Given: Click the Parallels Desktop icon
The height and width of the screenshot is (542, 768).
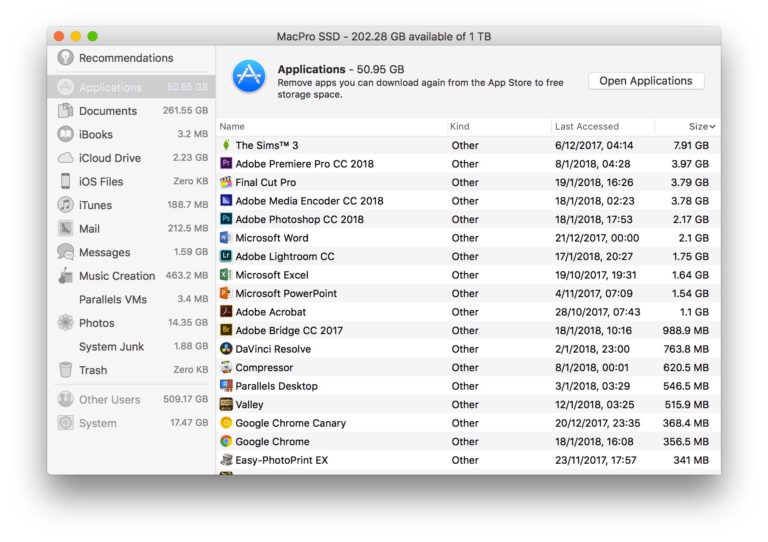Looking at the screenshot, I should [226, 385].
